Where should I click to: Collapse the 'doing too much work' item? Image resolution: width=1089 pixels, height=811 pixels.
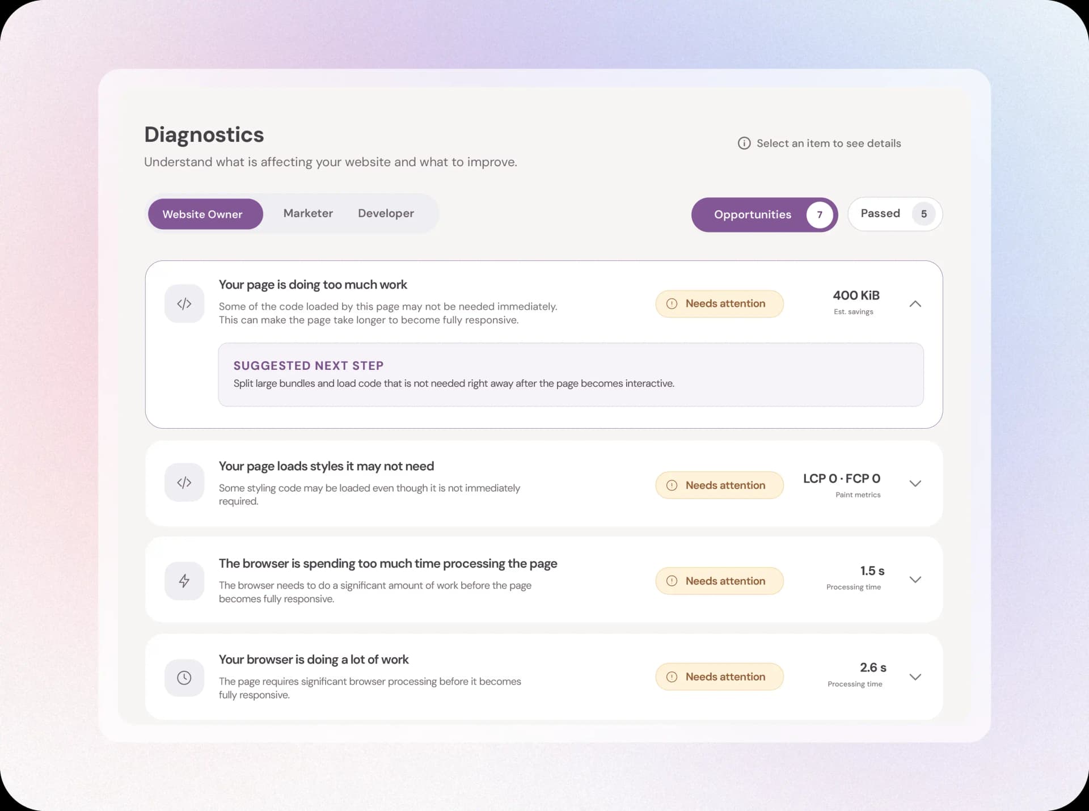tap(915, 304)
